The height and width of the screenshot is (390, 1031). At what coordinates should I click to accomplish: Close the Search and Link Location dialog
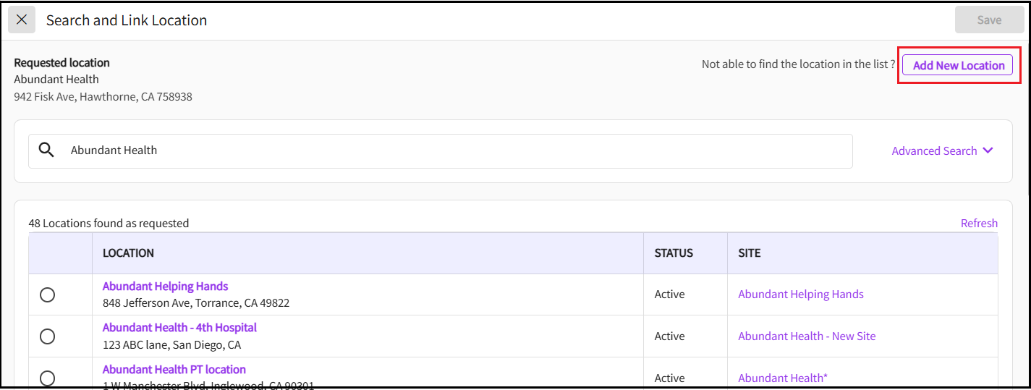coord(22,20)
